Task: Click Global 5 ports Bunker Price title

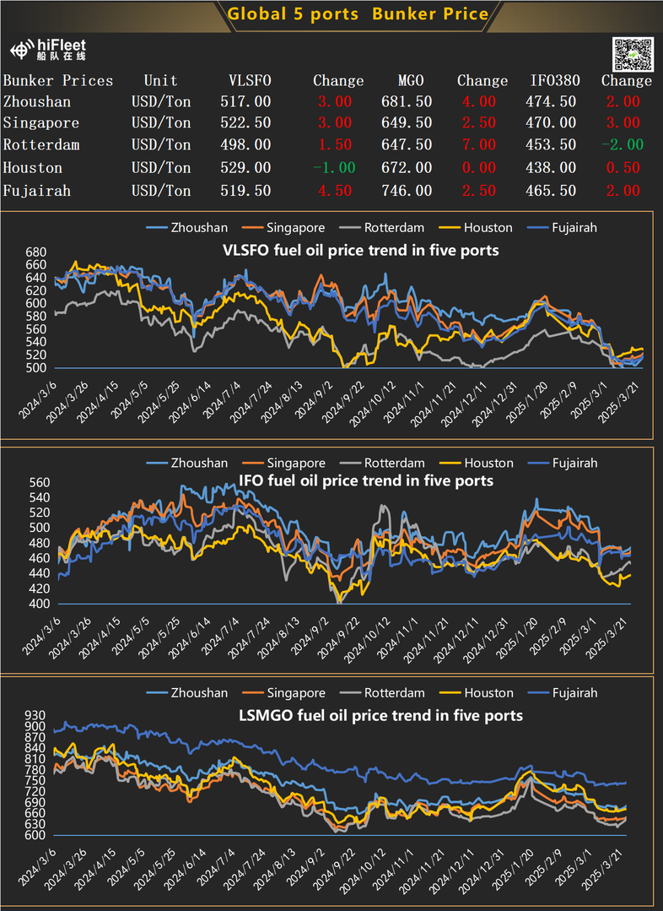Action: pyautogui.click(x=358, y=14)
